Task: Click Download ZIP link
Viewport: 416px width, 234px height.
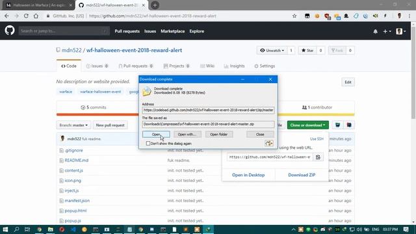Action: 302,175
